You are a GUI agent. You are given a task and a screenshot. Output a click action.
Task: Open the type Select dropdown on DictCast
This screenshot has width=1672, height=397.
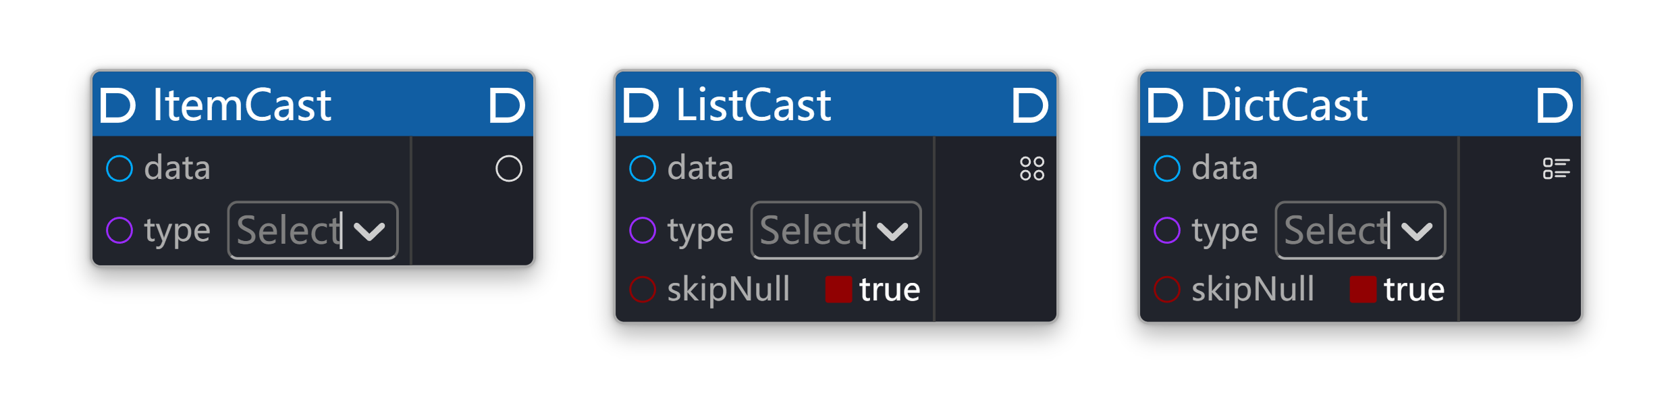[x=1359, y=230]
